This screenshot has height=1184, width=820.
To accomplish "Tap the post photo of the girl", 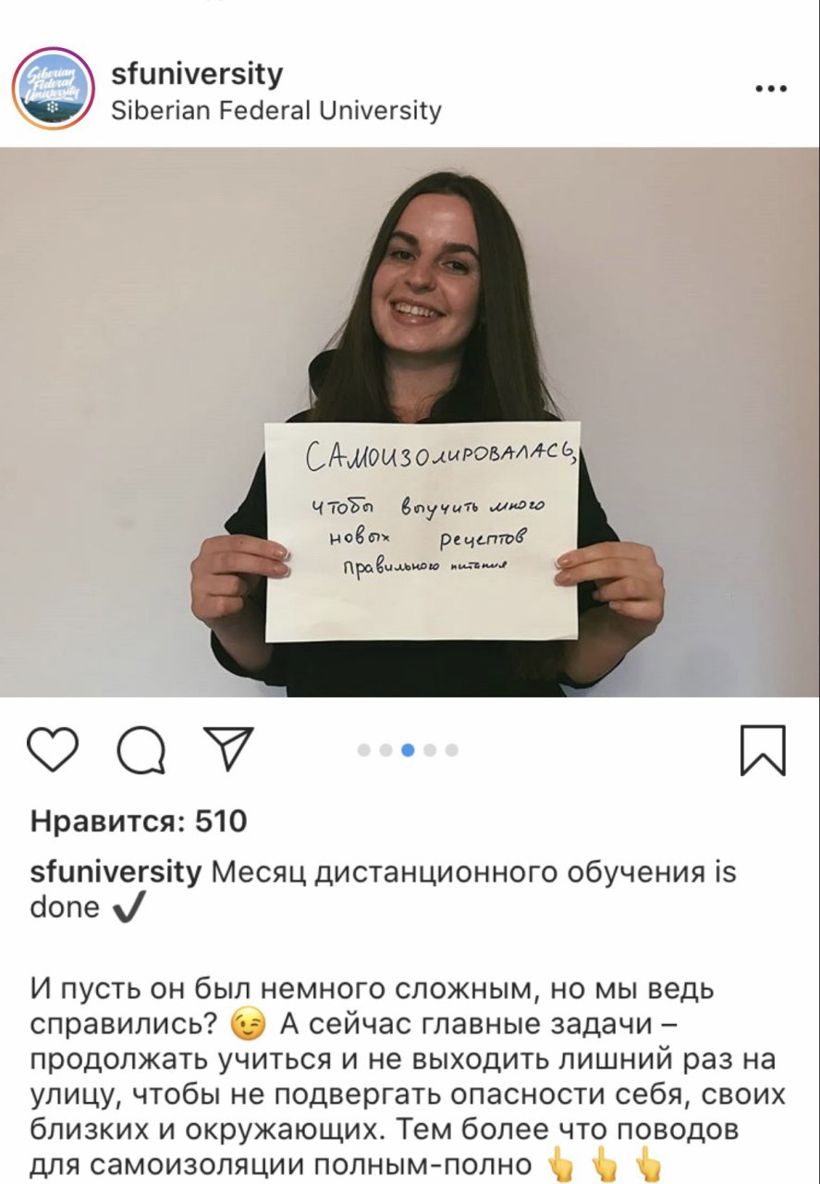I will pos(410,422).
